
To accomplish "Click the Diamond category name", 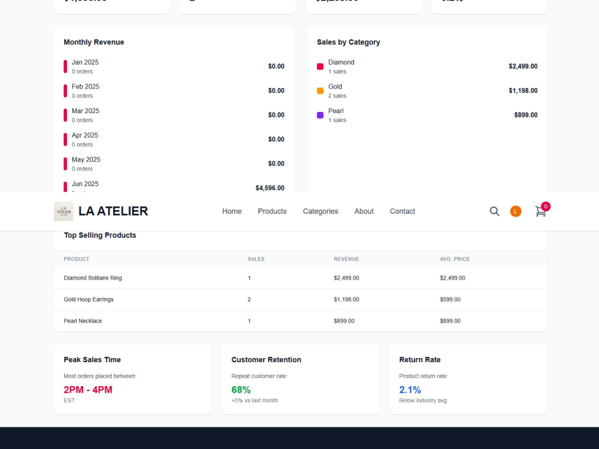I will pyautogui.click(x=341, y=62).
